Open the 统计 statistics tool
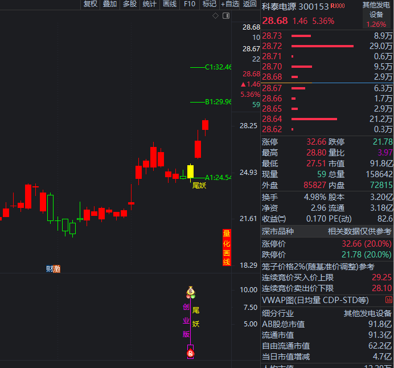 150,5
